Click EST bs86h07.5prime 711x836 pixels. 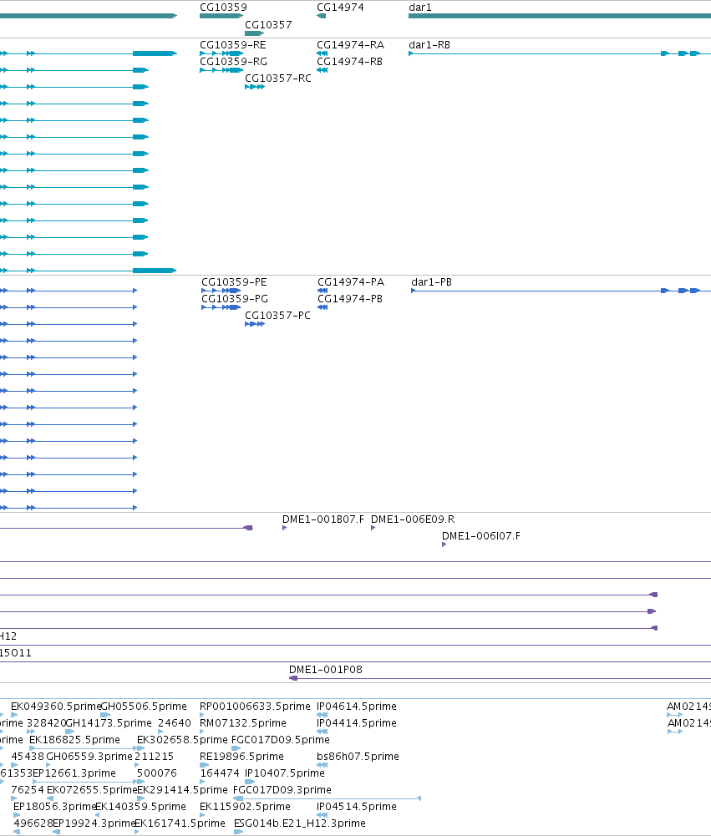[x=358, y=757]
